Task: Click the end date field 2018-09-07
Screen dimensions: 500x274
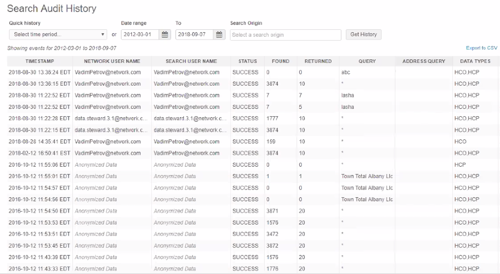Action: (x=194, y=35)
